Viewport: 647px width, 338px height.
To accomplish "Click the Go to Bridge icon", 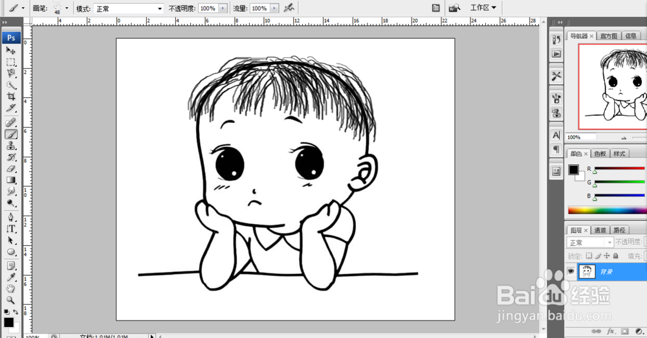I will pos(454,8).
